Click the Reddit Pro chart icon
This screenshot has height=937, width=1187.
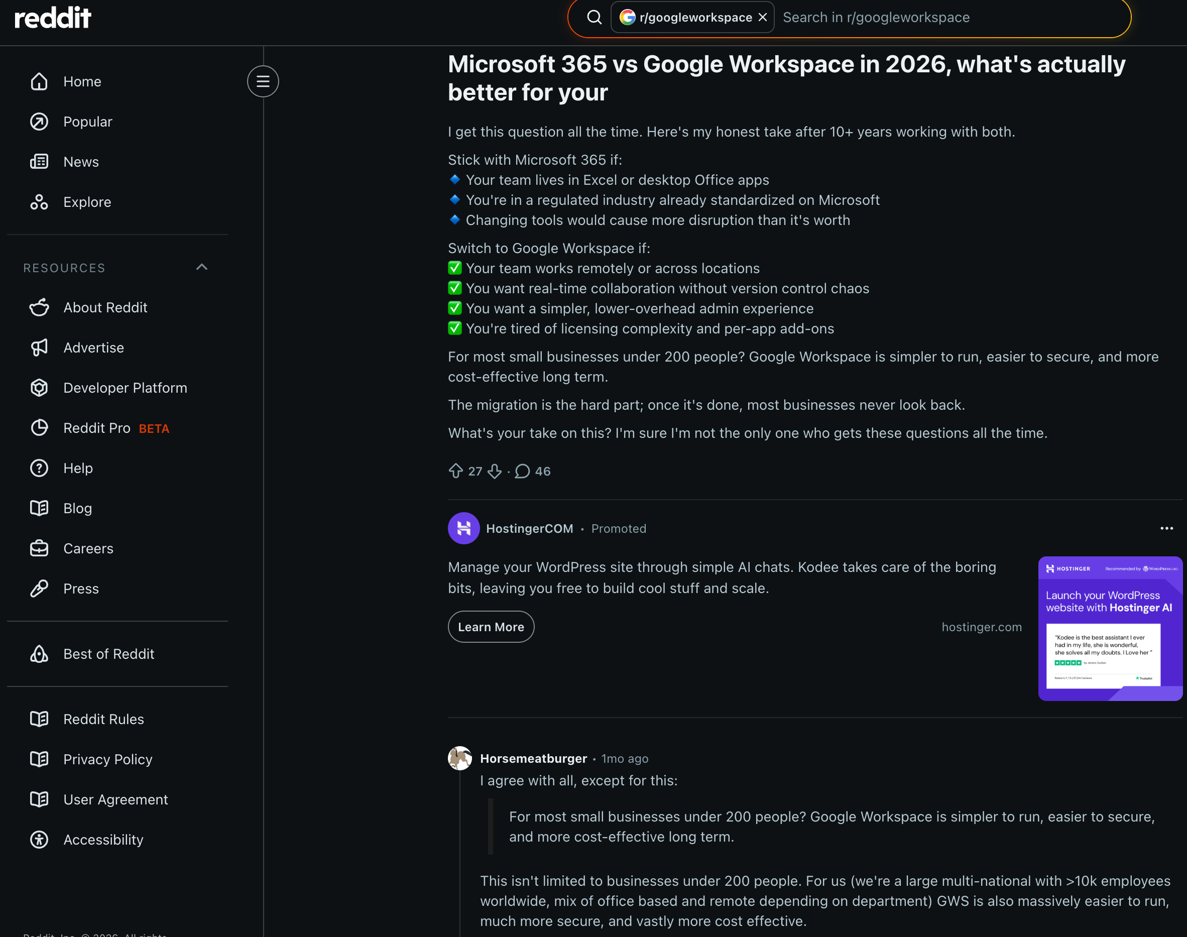click(x=39, y=427)
